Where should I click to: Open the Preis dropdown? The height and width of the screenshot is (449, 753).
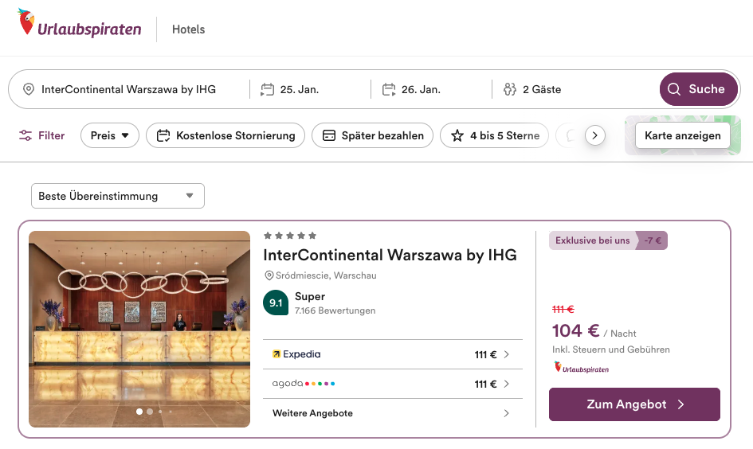point(110,135)
